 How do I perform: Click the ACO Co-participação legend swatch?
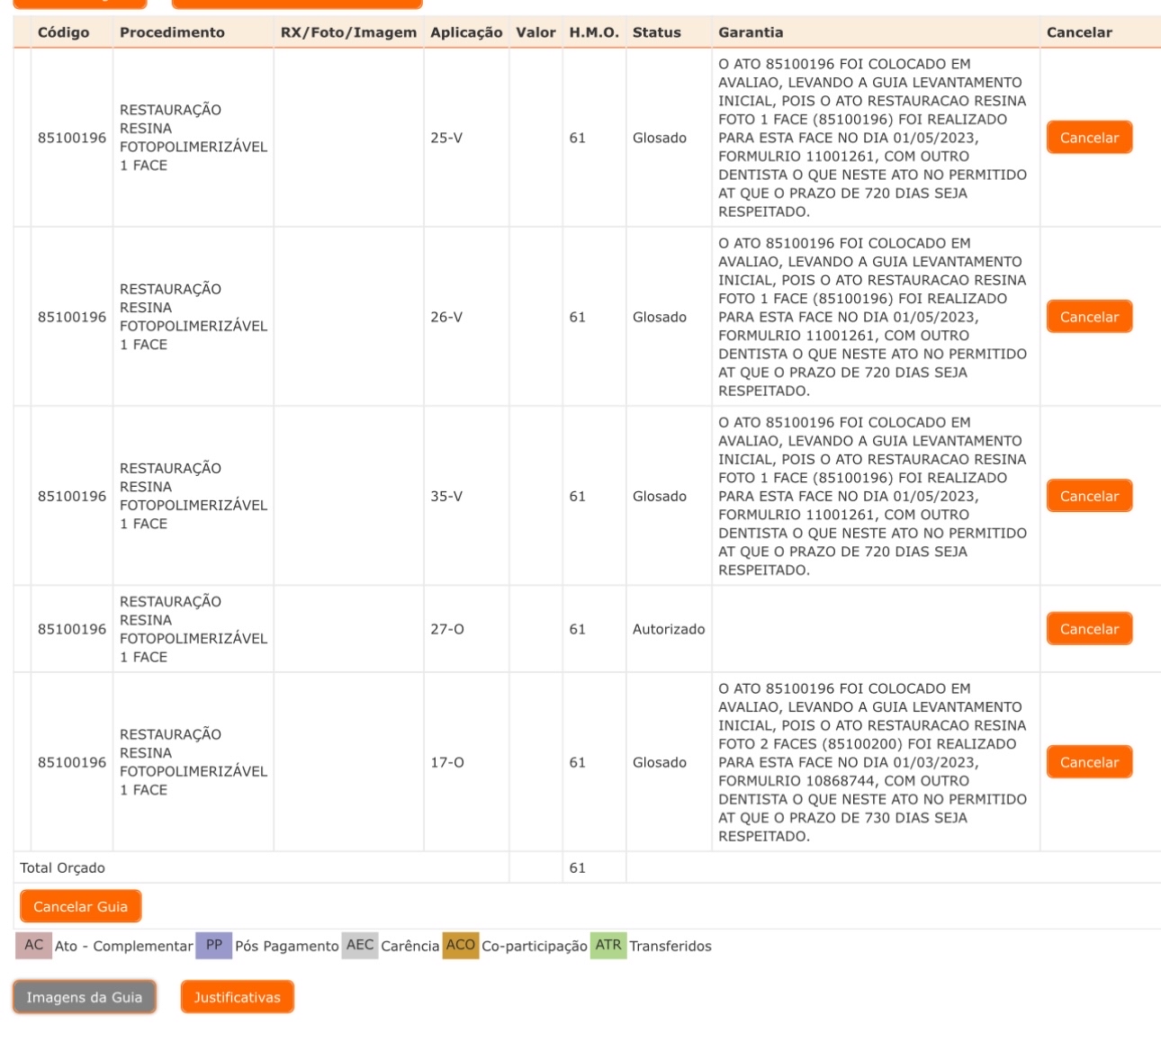[x=461, y=945]
